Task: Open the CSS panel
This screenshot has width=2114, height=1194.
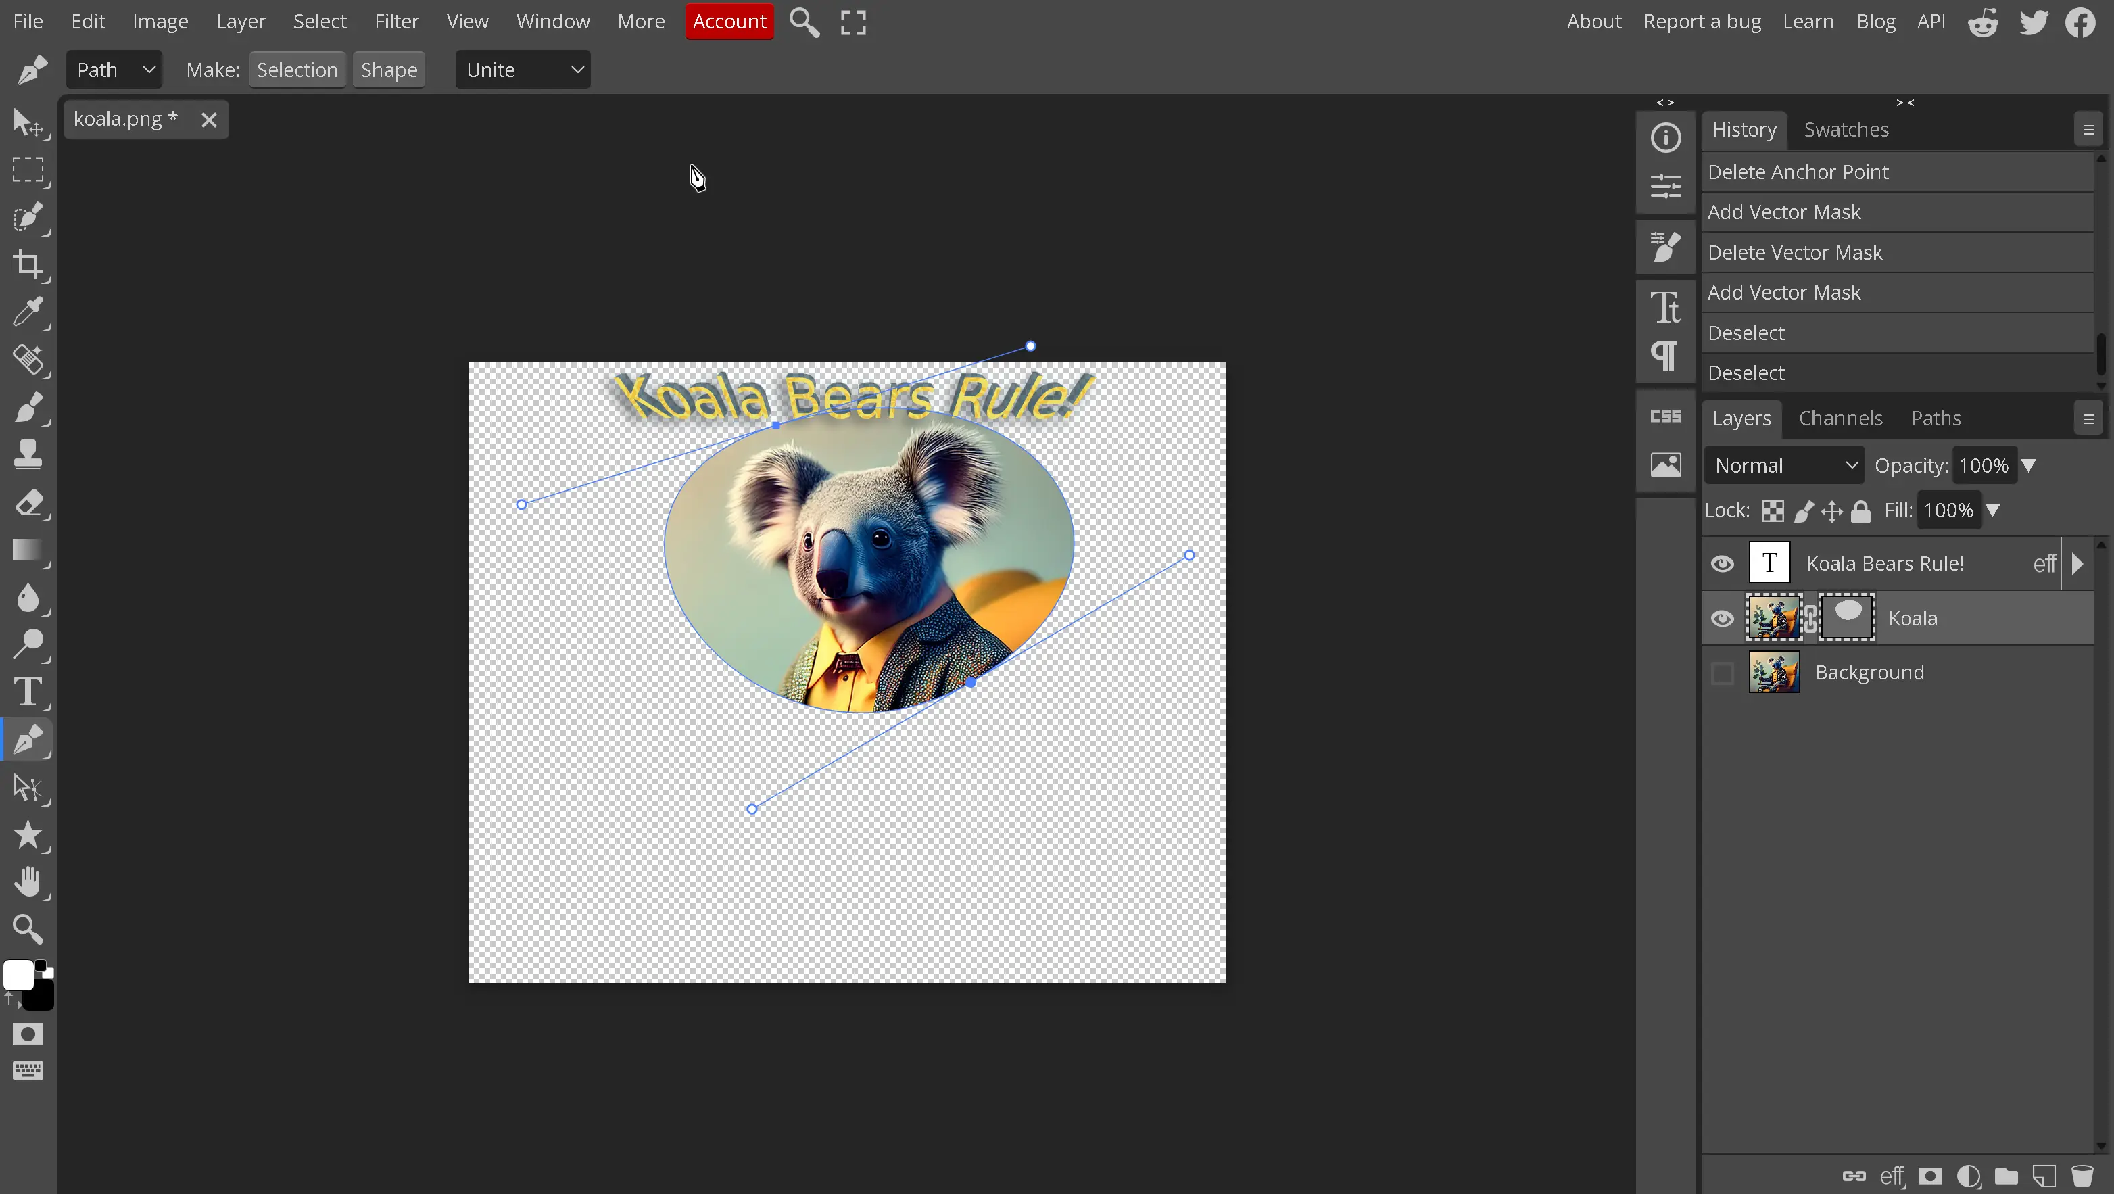Action: coord(1666,416)
